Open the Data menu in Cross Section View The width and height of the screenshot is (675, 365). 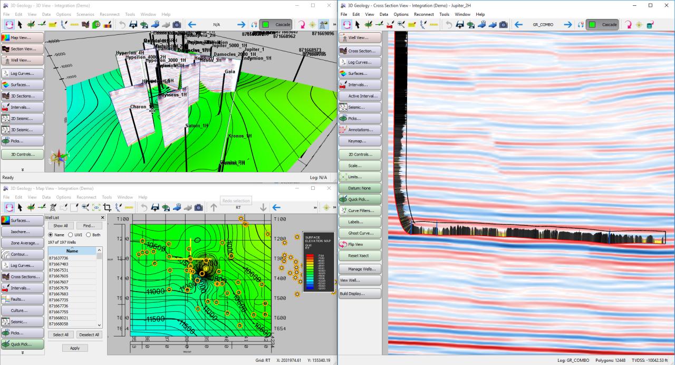384,14
